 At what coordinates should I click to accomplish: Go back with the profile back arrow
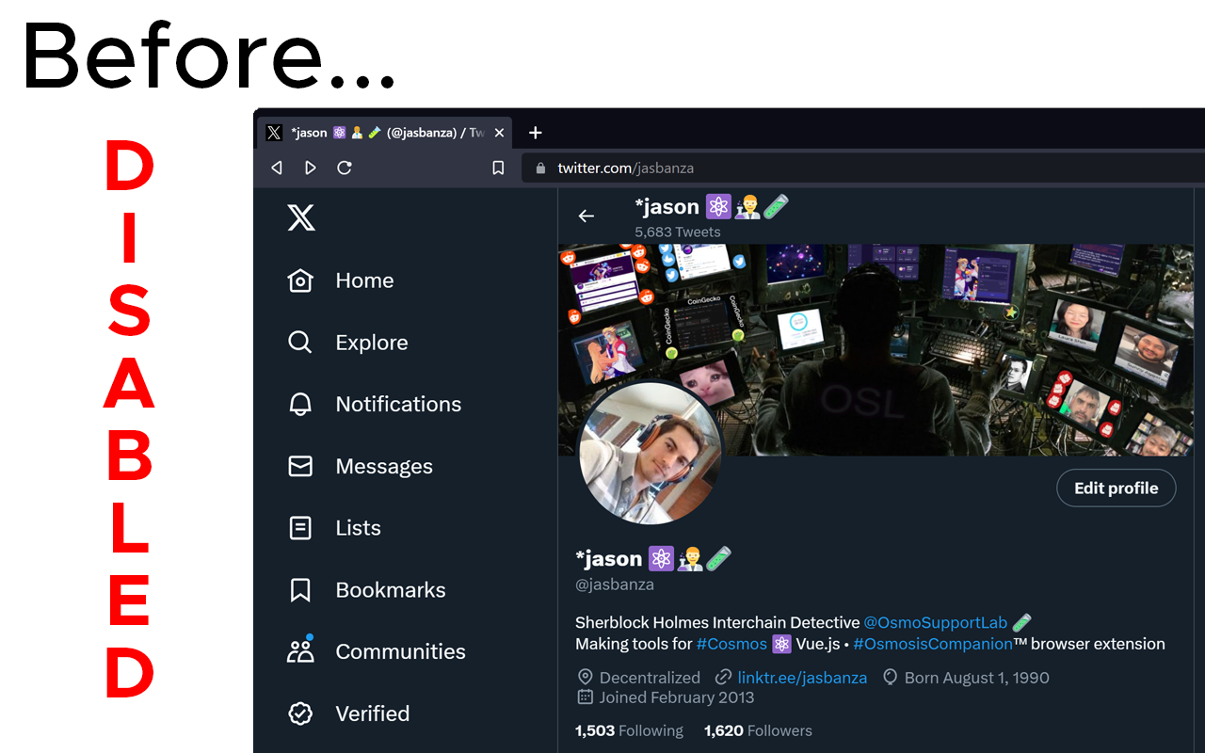(x=586, y=216)
